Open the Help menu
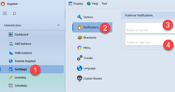This screenshot has height=92, width=175. click(x=93, y=4)
